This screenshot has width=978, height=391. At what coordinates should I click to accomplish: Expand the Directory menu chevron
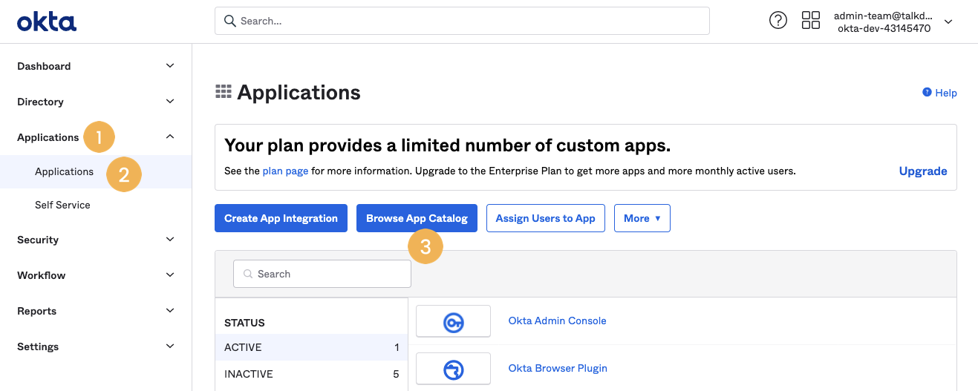click(170, 102)
